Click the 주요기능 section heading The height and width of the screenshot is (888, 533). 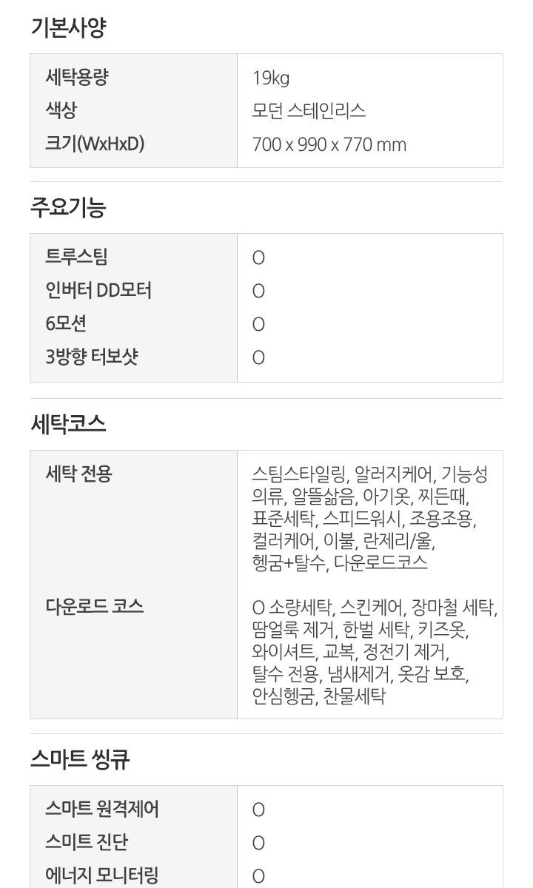click(x=68, y=208)
